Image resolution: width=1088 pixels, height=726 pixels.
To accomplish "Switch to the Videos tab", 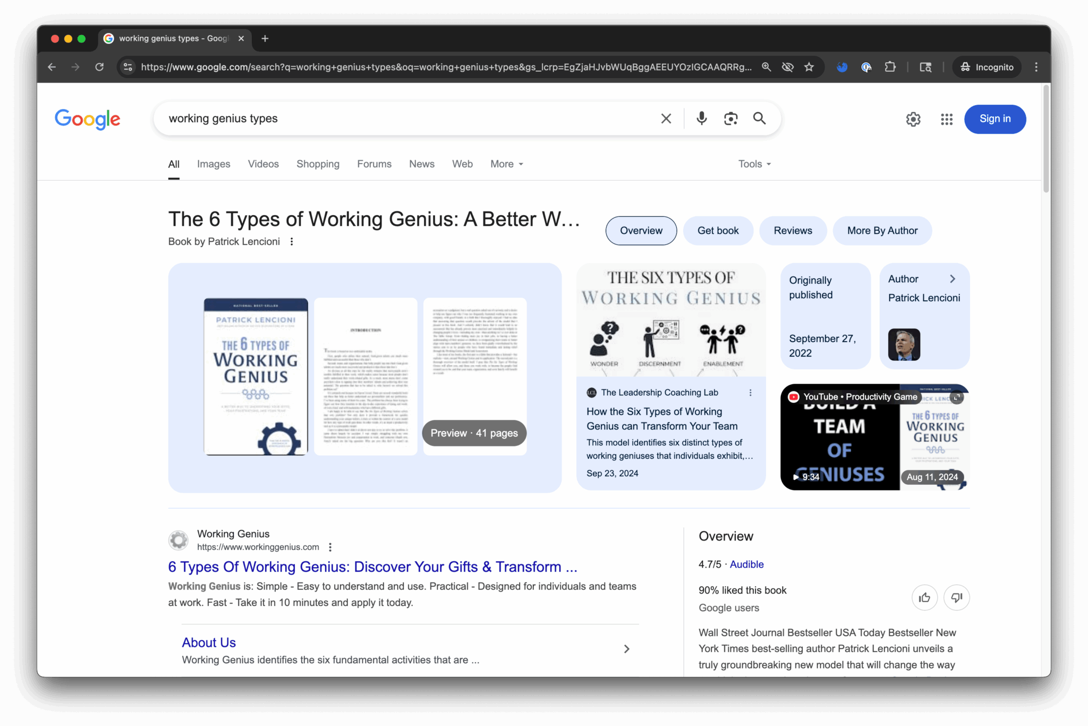I will [x=263, y=164].
